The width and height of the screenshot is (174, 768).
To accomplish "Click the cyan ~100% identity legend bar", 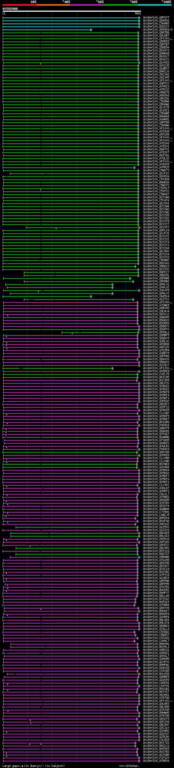I will point(154,5).
